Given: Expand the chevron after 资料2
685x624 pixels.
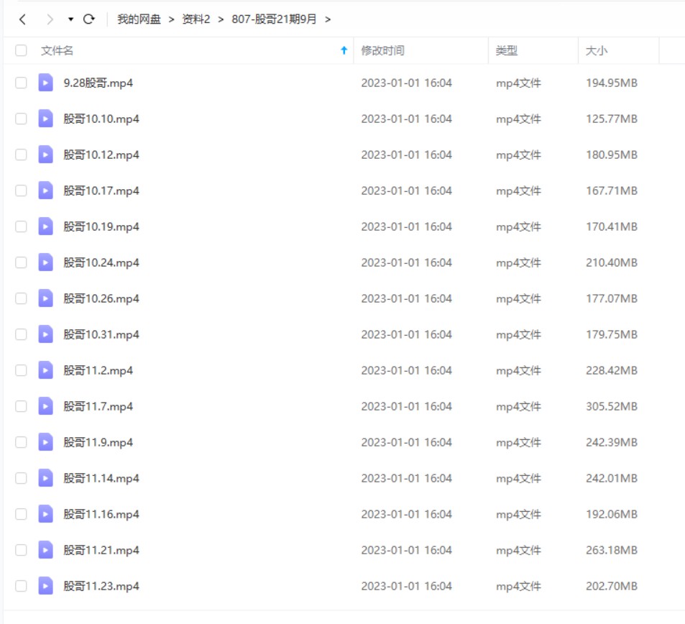Looking at the screenshot, I should coord(221,19).
